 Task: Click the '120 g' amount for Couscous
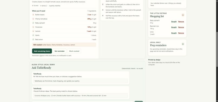pyautogui.click(x=89, y=27)
